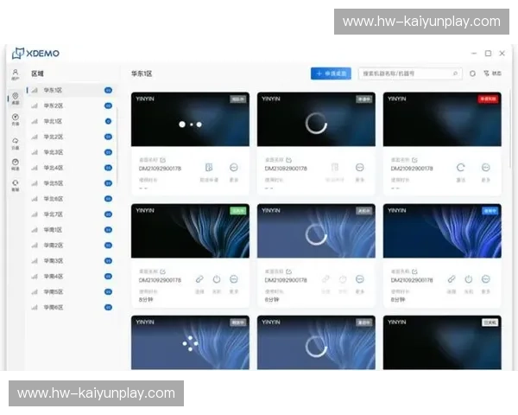Screen dimensions: 518x415
Task: Click the 区域 panel heading
Action: tap(37, 73)
